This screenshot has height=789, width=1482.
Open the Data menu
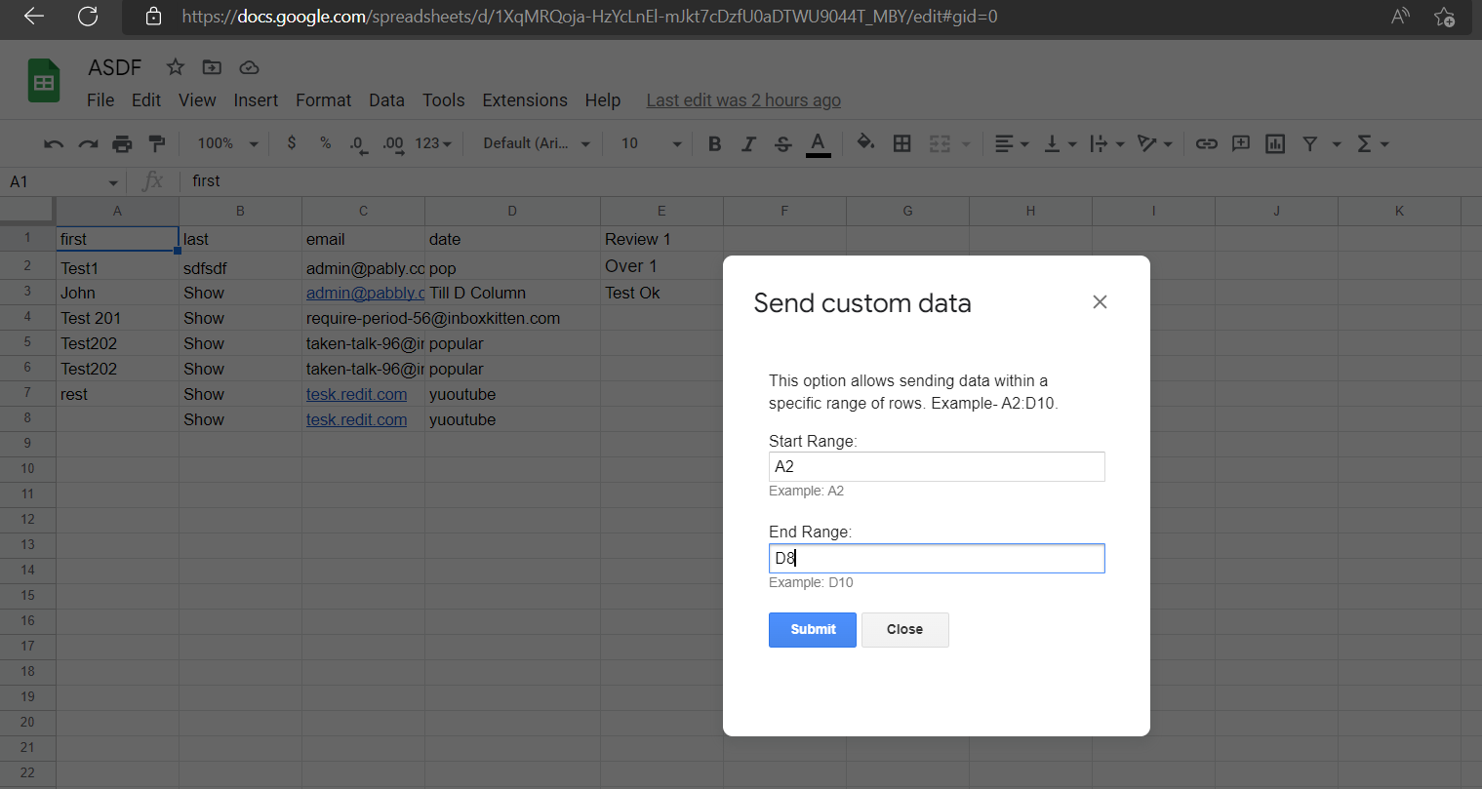tap(386, 100)
